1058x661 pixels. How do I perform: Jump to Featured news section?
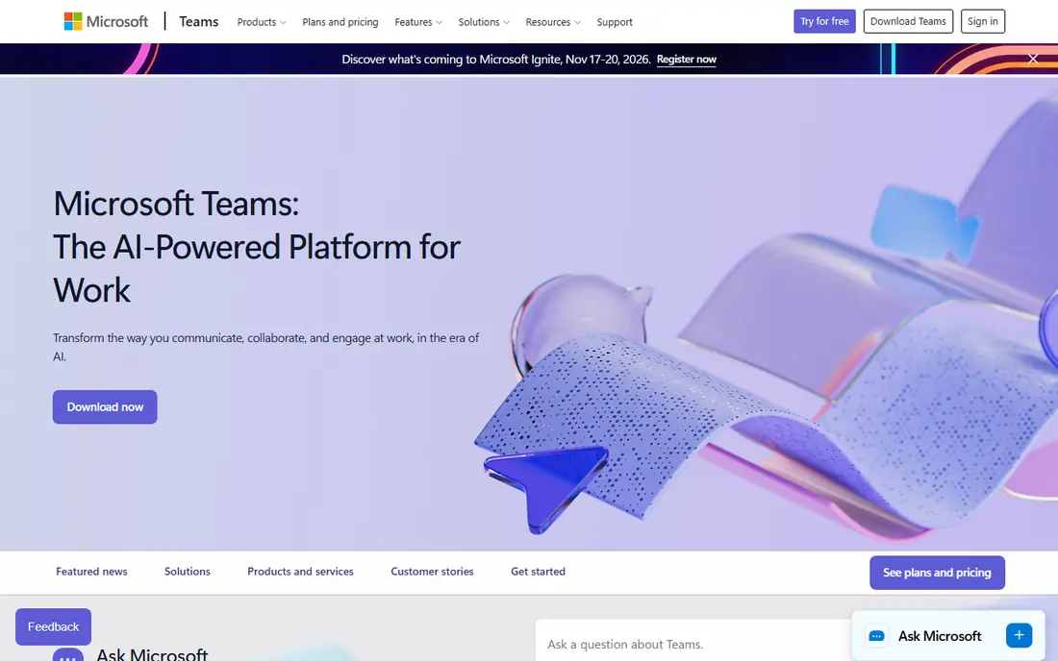click(x=91, y=572)
